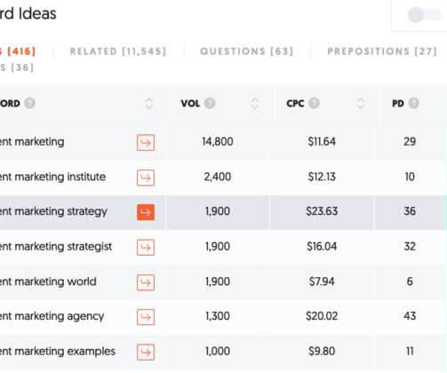The height and width of the screenshot is (373, 447).
Task: Click arrow icon beside content marketing institute
Action: pyautogui.click(x=146, y=178)
